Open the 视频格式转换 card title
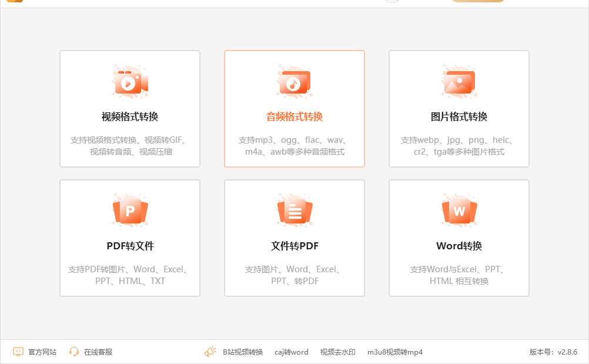 tap(130, 117)
